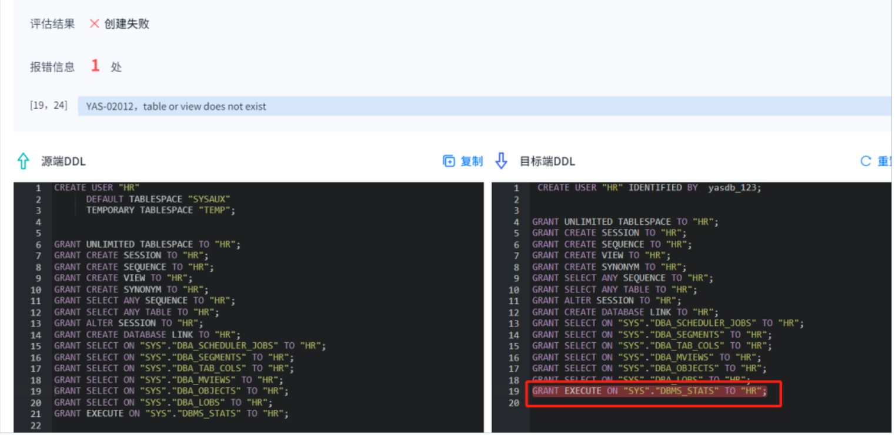Click target line GRANT SELECT ANY TABLE

[615, 289]
